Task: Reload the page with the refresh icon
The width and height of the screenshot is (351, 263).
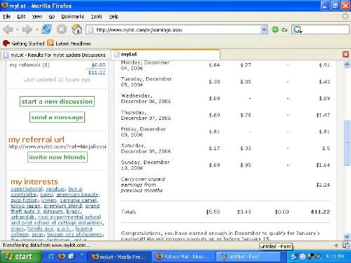Action: tap(46, 29)
